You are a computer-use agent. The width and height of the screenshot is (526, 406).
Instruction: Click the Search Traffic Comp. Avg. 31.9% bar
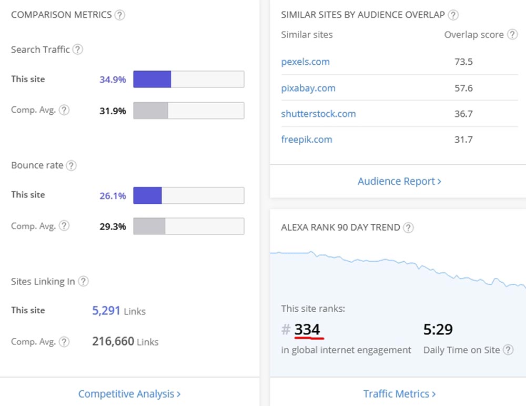tap(189, 111)
